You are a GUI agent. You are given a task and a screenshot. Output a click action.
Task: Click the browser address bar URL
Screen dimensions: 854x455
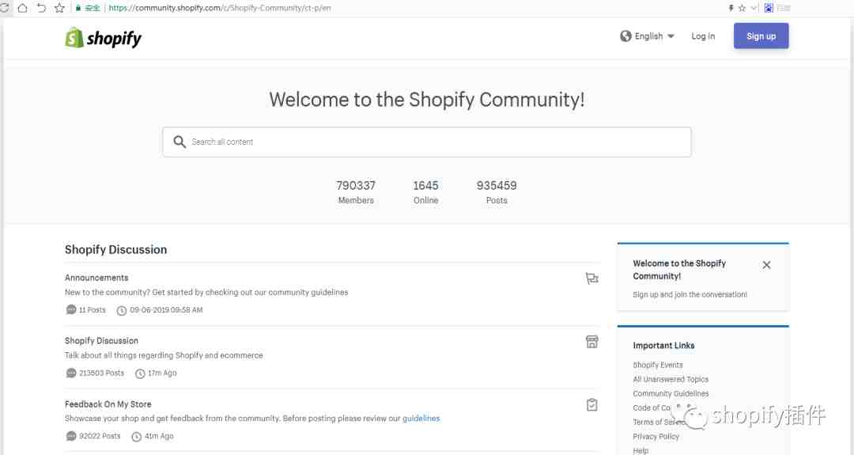(x=220, y=8)
